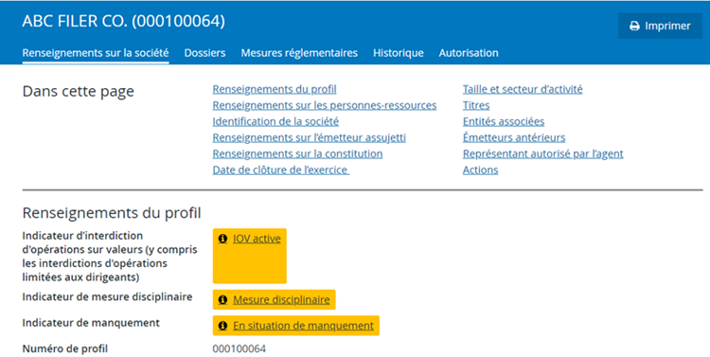The width and height of the screenshot is (710, 357).
Task: Open the Entités associées link
Action: click(x=504, y=121)
